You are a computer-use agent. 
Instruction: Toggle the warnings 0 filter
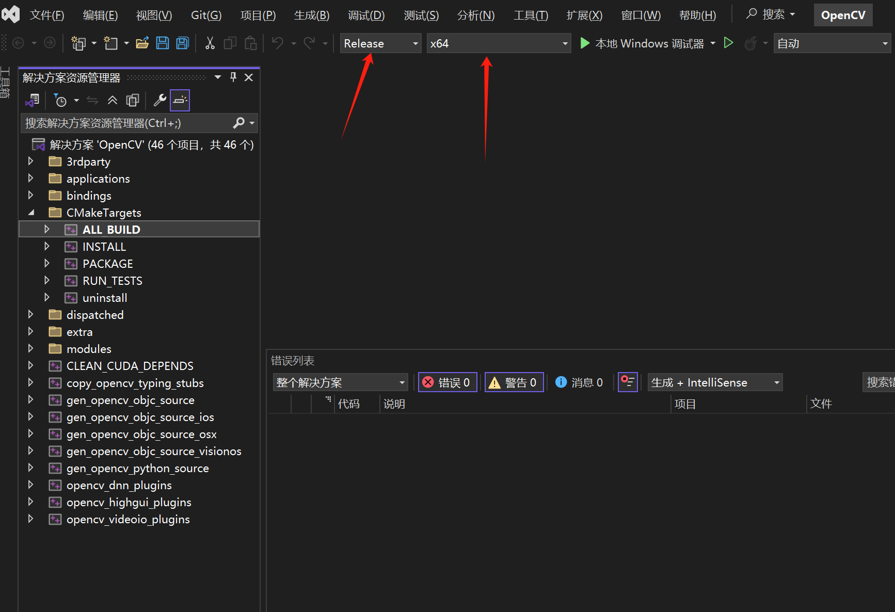[514, 382]
